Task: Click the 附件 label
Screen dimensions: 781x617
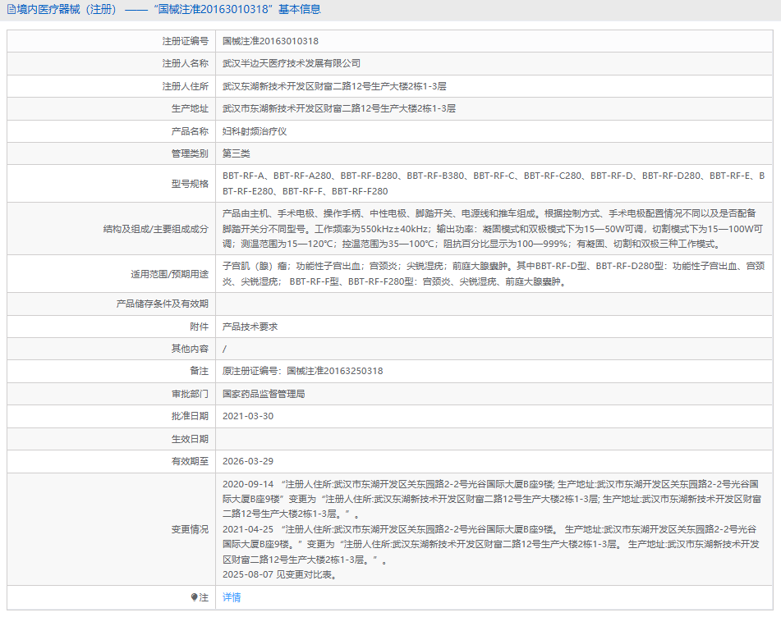Action: click(x=200, y=327)
